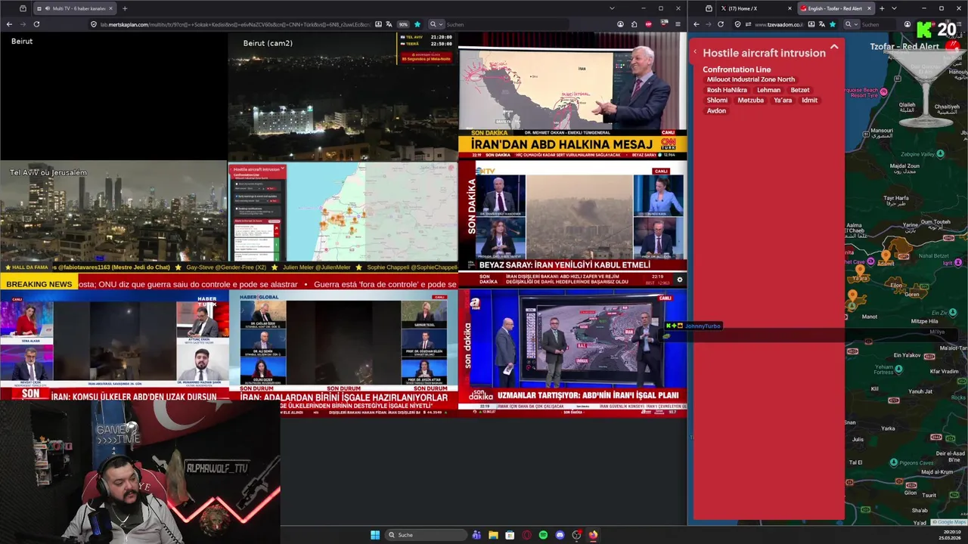Focus the Suchen search field in the Multi TV window
This screenshot has width=968, height=544.
(507, 24)
